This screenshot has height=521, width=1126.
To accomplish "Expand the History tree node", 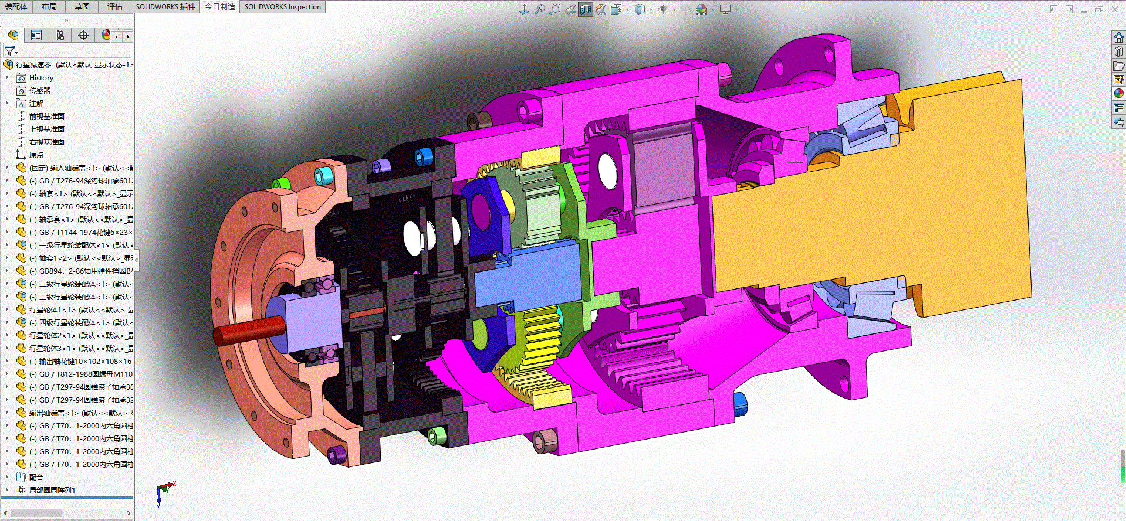I will 7,77.
